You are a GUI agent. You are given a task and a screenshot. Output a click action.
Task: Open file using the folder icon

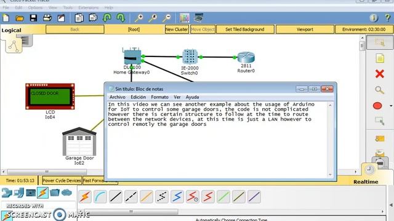[x=20, y=18]
